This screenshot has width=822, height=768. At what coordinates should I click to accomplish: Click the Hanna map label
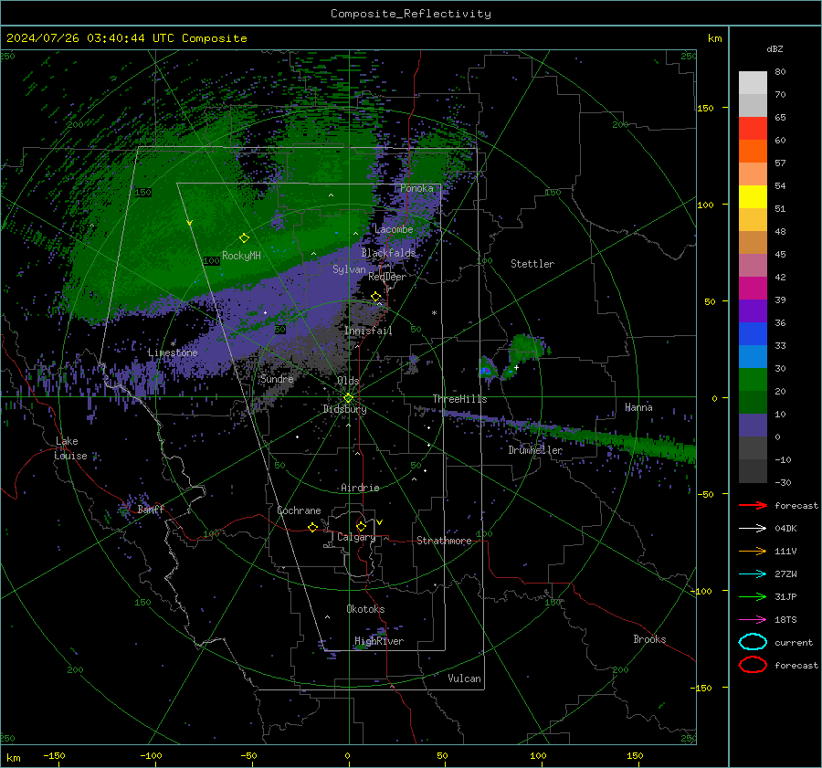tap(638, 407)
